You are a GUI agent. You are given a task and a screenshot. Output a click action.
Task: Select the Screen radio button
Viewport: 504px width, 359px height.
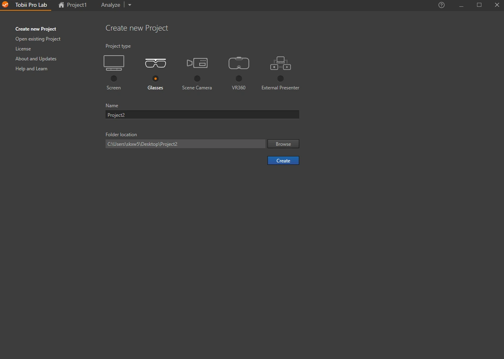[x=114, y=79]
